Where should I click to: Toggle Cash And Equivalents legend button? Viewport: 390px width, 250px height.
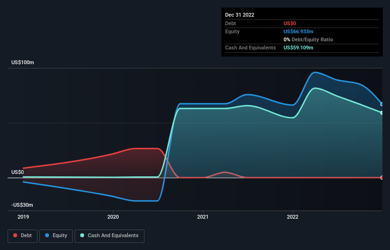(x=109, y=236)
